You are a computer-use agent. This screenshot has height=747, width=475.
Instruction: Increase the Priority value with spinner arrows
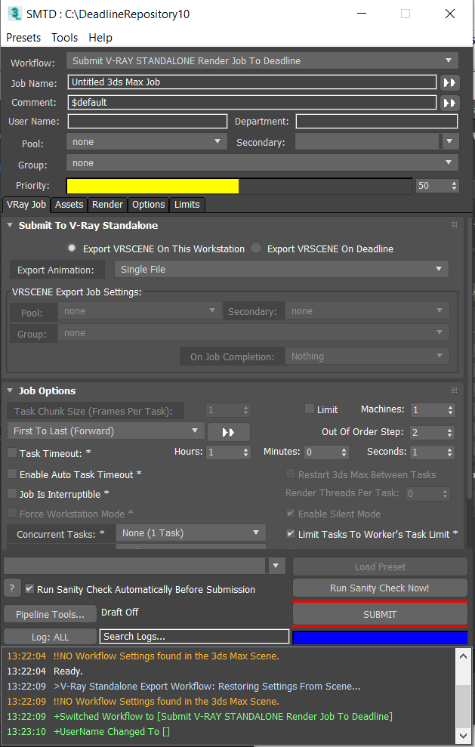point(454,182)
